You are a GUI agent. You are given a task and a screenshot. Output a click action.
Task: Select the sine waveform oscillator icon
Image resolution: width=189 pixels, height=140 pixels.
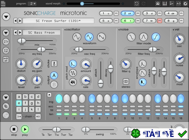[77, 37]
